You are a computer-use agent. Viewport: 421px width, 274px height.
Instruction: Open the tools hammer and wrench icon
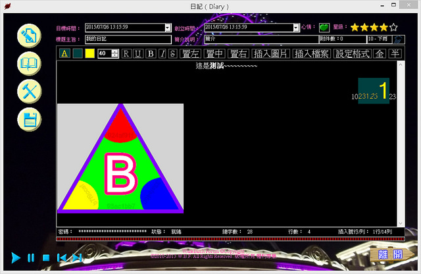[x=29, y=92]
